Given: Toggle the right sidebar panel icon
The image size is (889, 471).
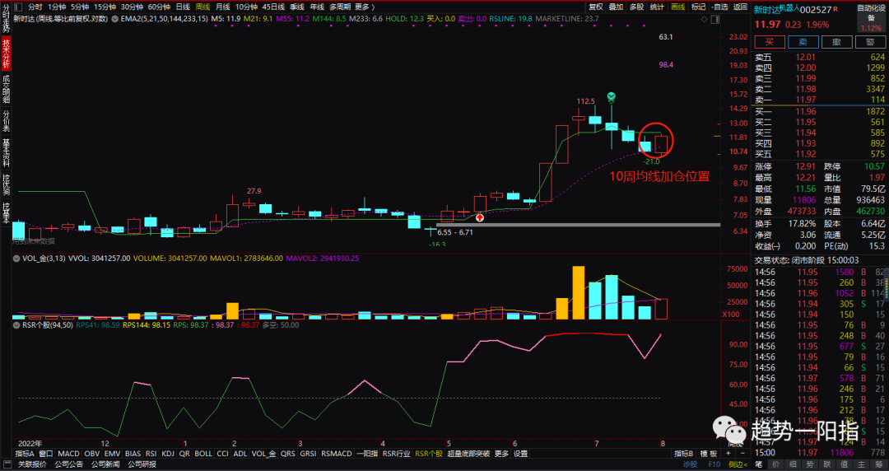Looking at the screenshot, I should pos(716,19).
